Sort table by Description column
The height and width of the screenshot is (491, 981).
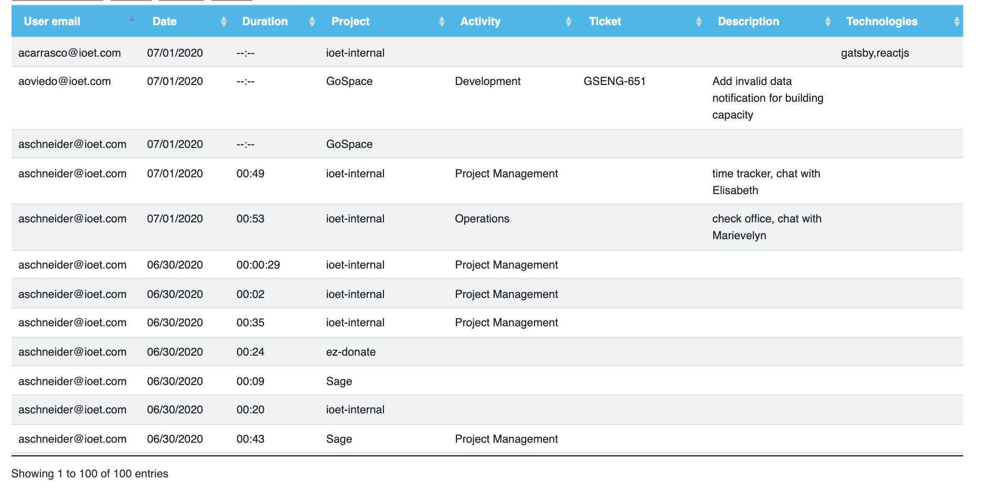tap(770, 22)
